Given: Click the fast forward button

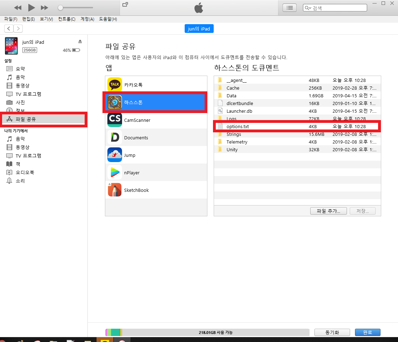Looking at the screenshot, I should (44, 8).
